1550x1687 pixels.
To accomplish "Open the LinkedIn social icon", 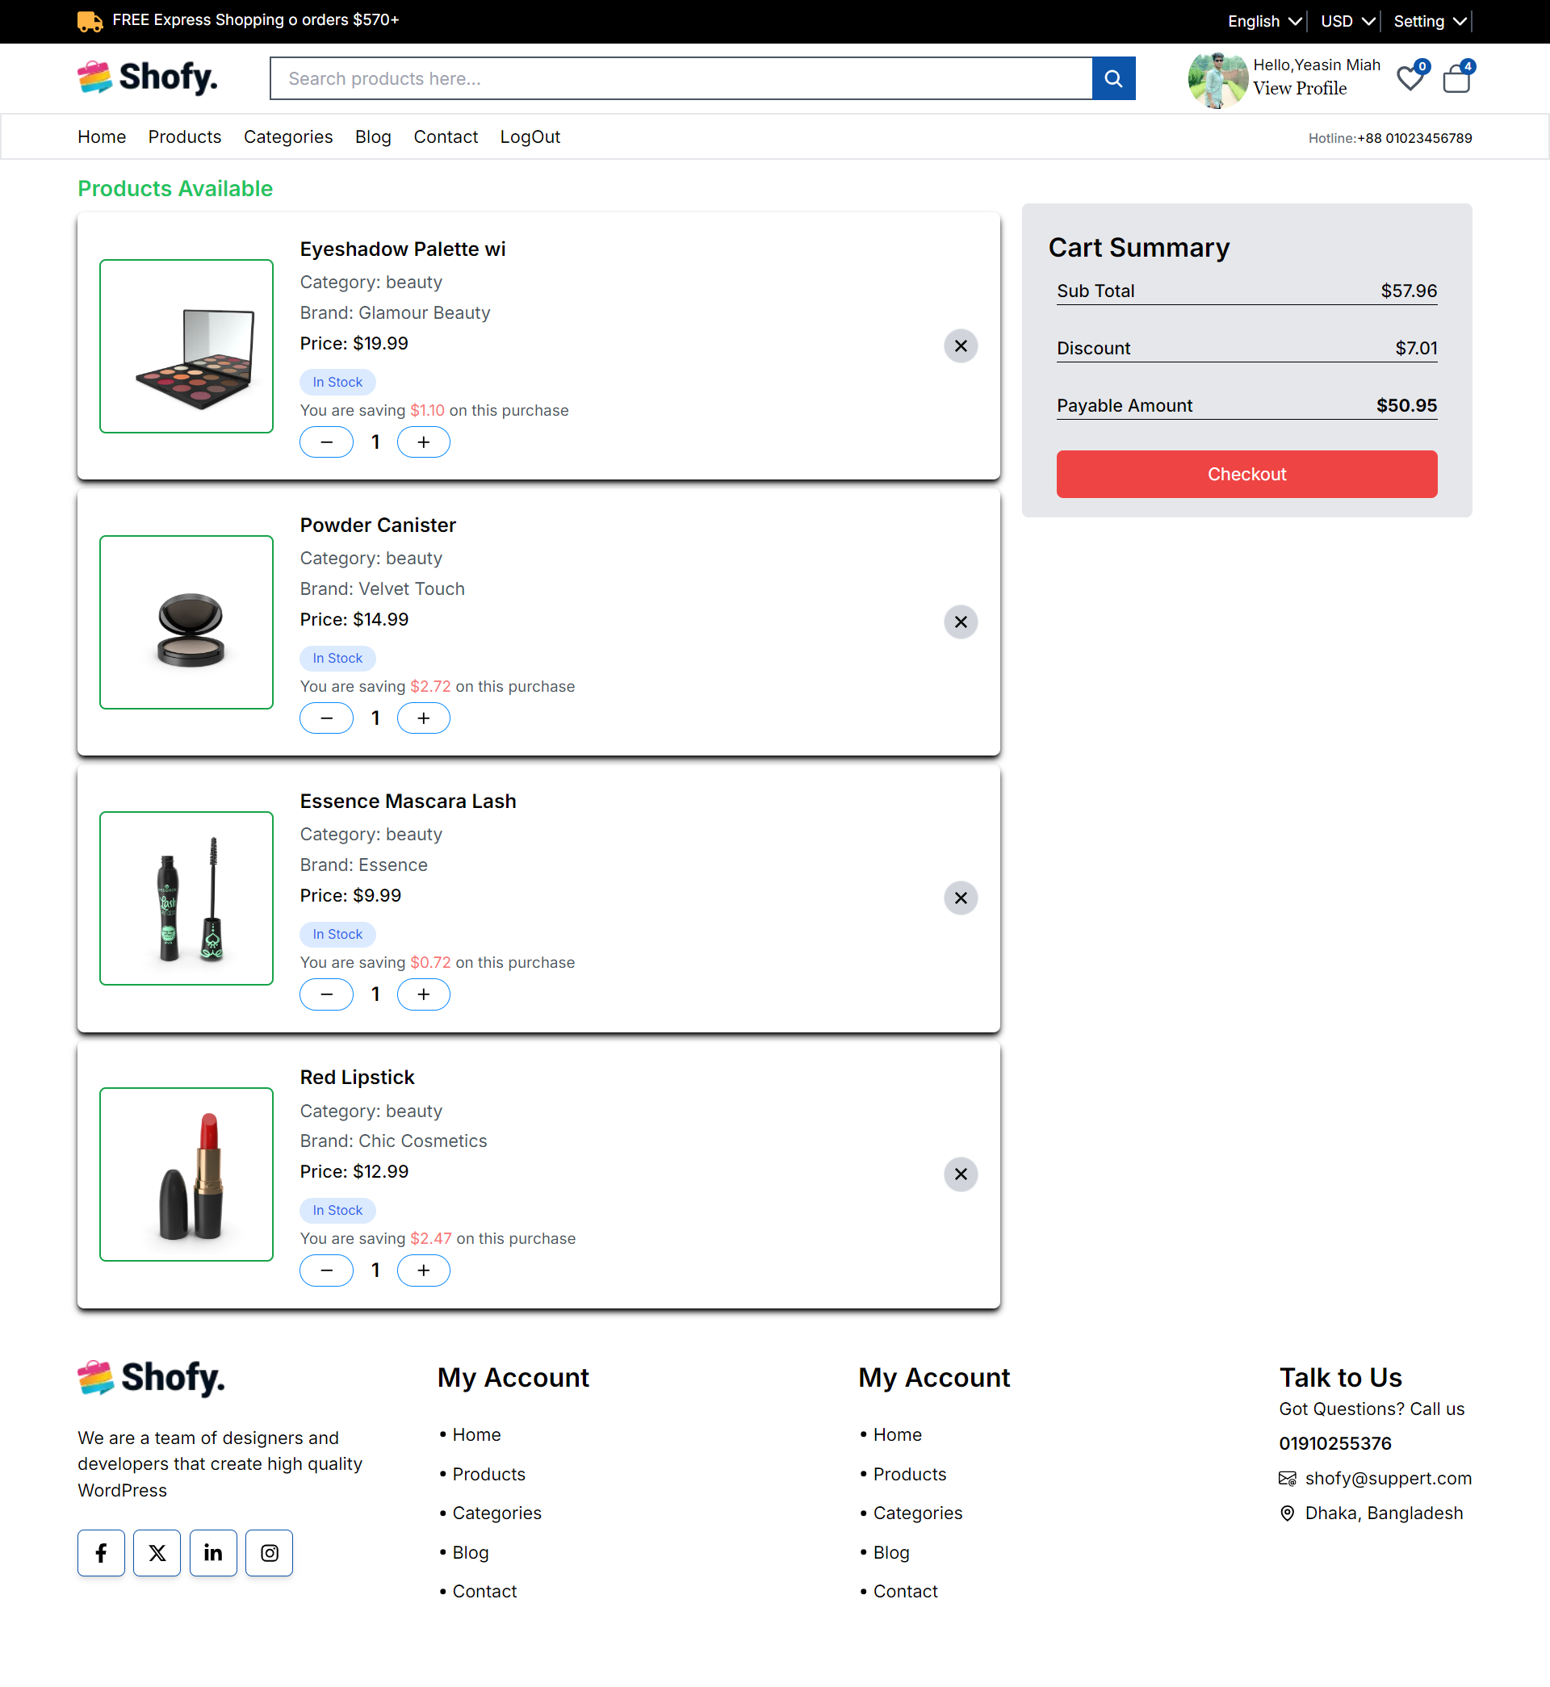I will [x=213, y=1553].
